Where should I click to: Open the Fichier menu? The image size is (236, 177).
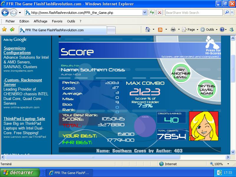point(10,21)
